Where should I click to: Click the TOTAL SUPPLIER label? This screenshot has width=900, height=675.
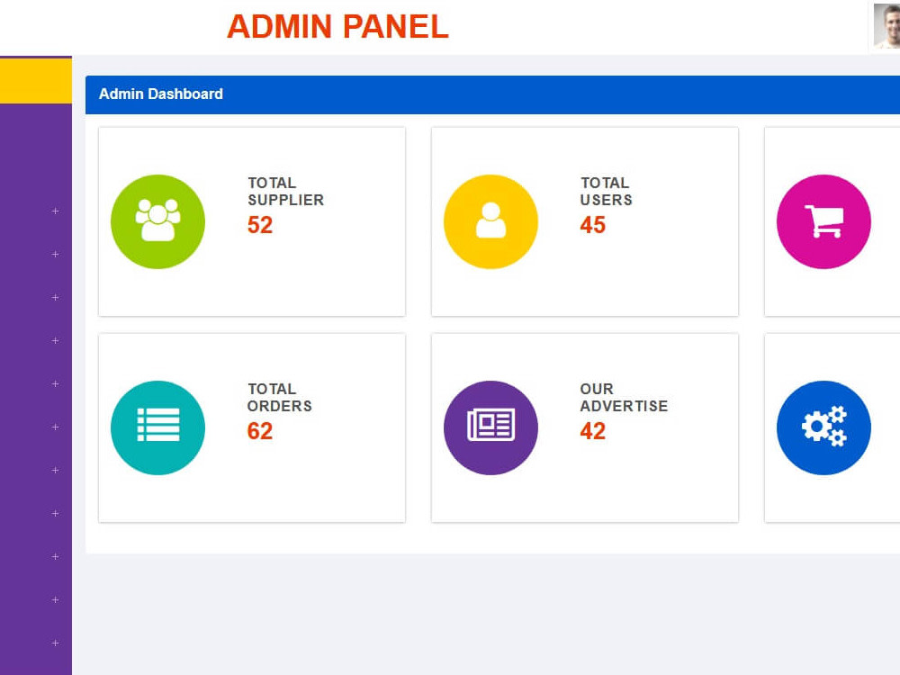click(286, 191)
